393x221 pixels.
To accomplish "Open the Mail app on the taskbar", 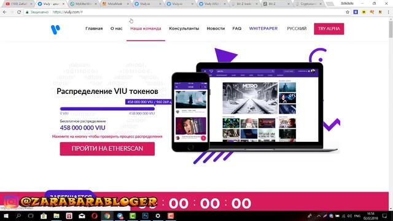I will 82,215.
